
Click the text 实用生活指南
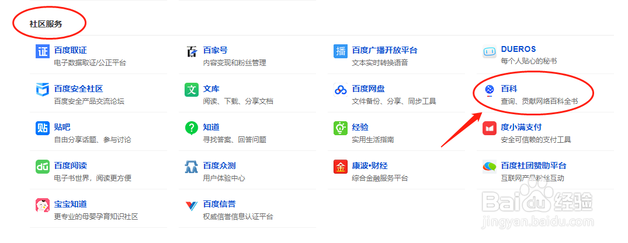click(373, 139)
